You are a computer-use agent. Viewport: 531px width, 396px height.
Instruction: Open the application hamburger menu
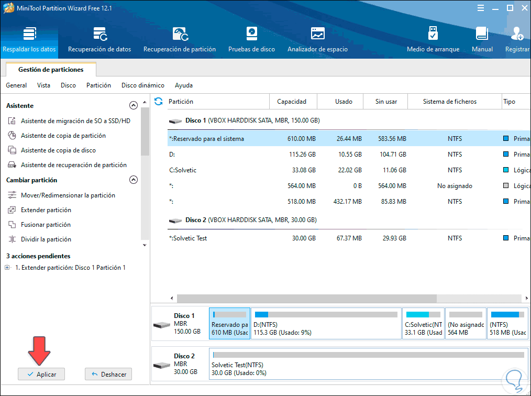click(x=481, y=8)
